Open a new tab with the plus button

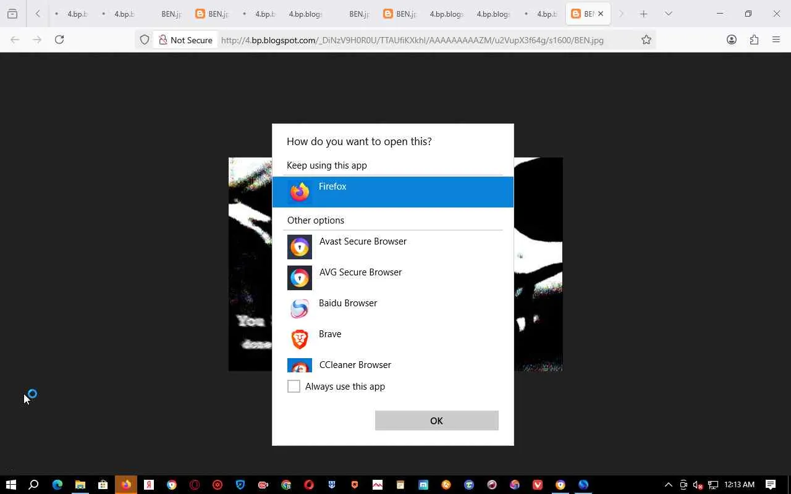coord(643,14)
